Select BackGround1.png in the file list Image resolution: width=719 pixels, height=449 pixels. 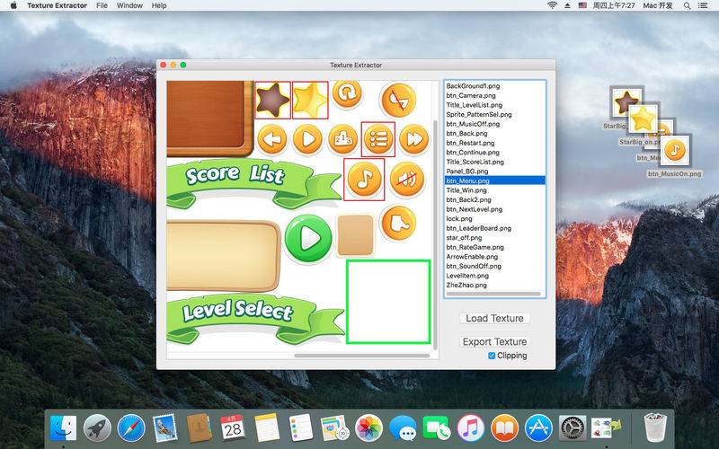click(x=495, y=85)
